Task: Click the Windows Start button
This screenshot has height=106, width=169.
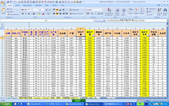Action: click(6, 104)
